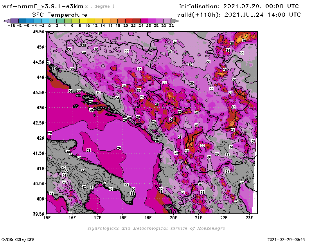
Task: Click the green swatch between 4 and 6
Action: pyautogui.click(x=68, y=21)
